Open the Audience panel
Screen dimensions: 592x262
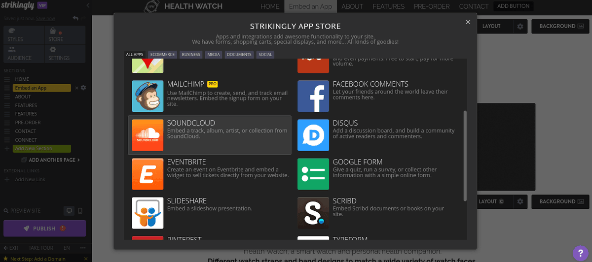[x=23, y=54]
